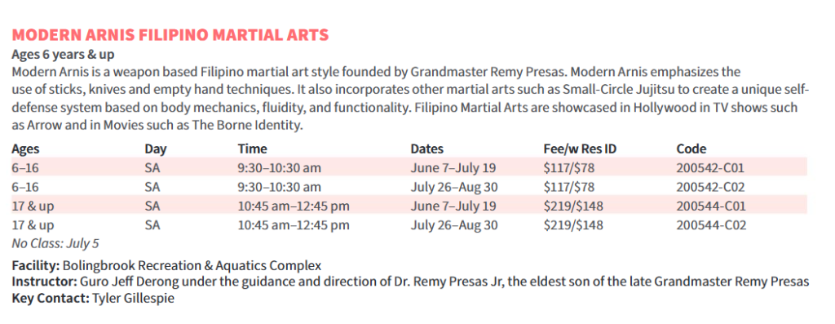Image resolution: width=835 pixels, height=324 pixels.
Task: Select course code 200544-C01
Action: point(711,206)
